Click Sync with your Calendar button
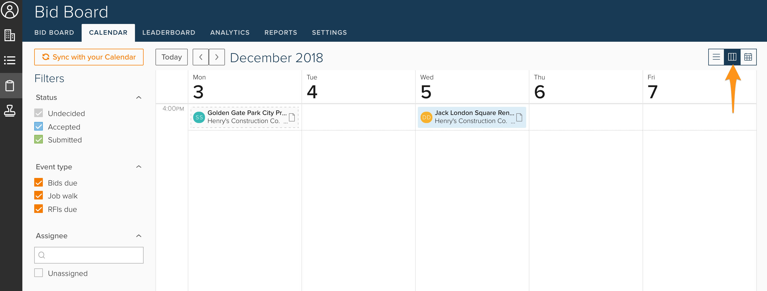This screenshot has width=767, height=291. tap(89, 57)
